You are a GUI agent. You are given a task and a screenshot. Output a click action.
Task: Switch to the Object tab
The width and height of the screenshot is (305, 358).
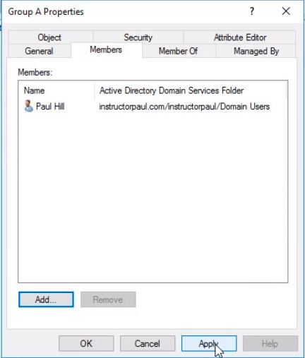tap(49, 37)
